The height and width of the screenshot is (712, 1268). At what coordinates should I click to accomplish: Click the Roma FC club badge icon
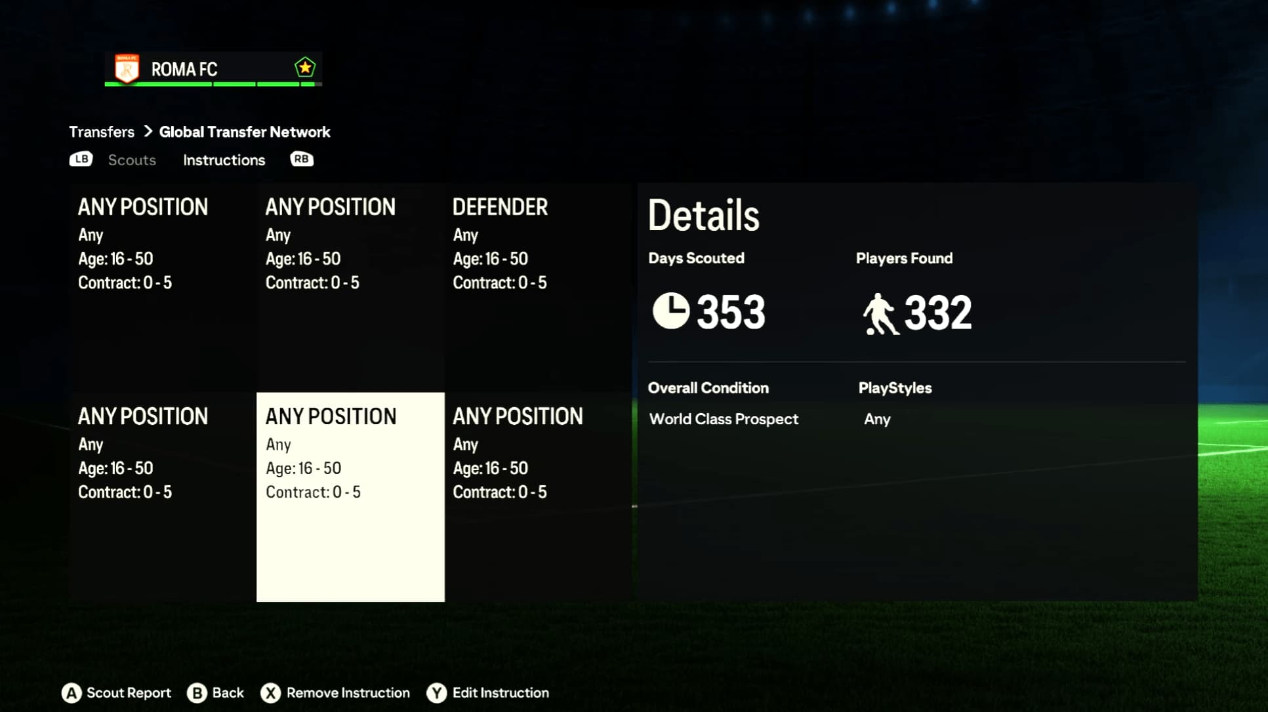pyautogui.click(x=127, y=68)
